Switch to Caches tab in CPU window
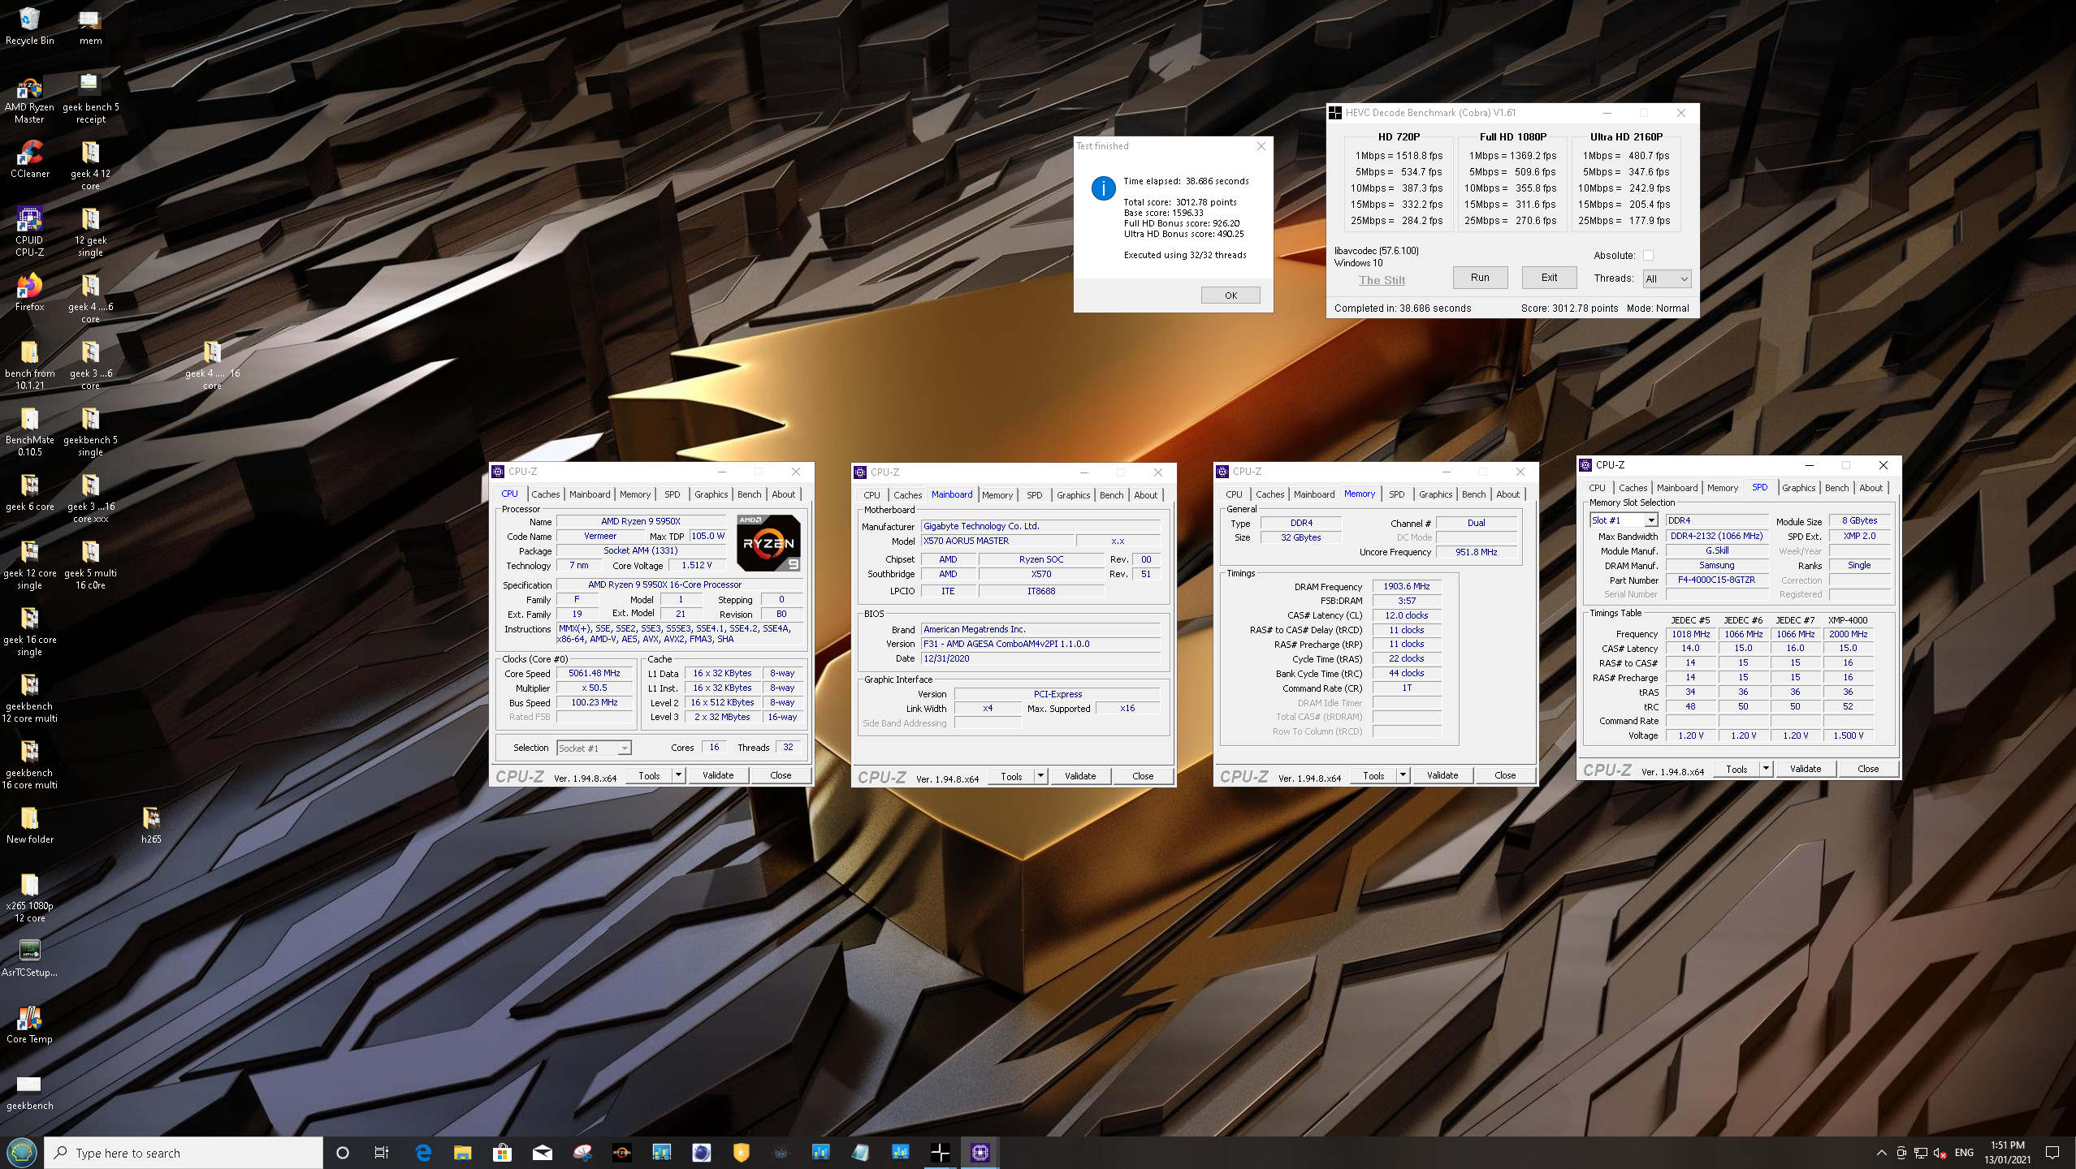Screen dimensions: 2076x1169 click(545, 494)
